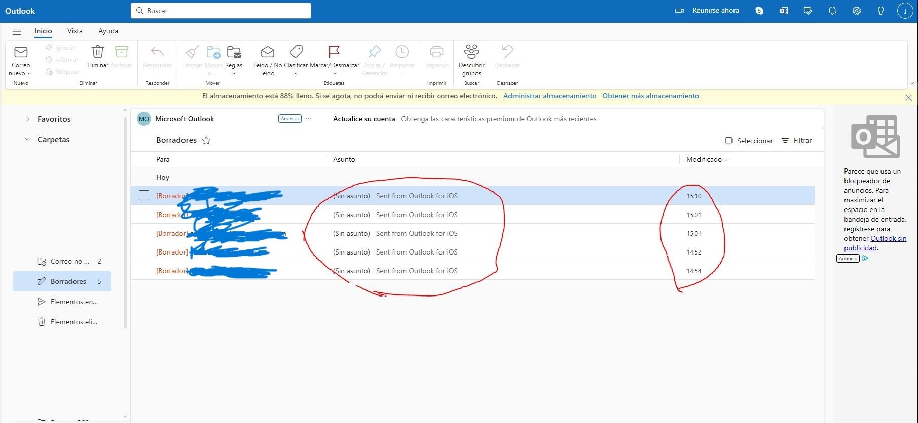This screenshot has height=423, width=918.
Task: Expand the Favoritos section
Action: click(27, 119)
